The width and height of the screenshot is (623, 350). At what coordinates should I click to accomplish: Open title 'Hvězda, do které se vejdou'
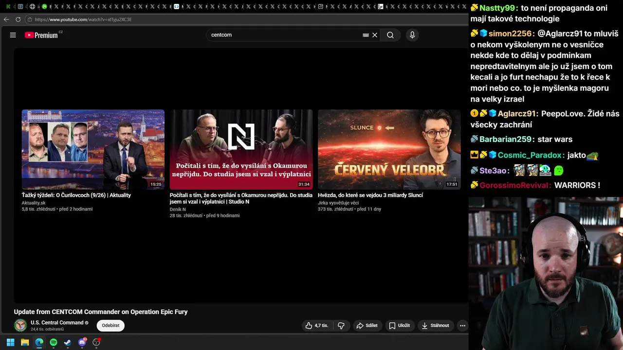coord(370,195)
